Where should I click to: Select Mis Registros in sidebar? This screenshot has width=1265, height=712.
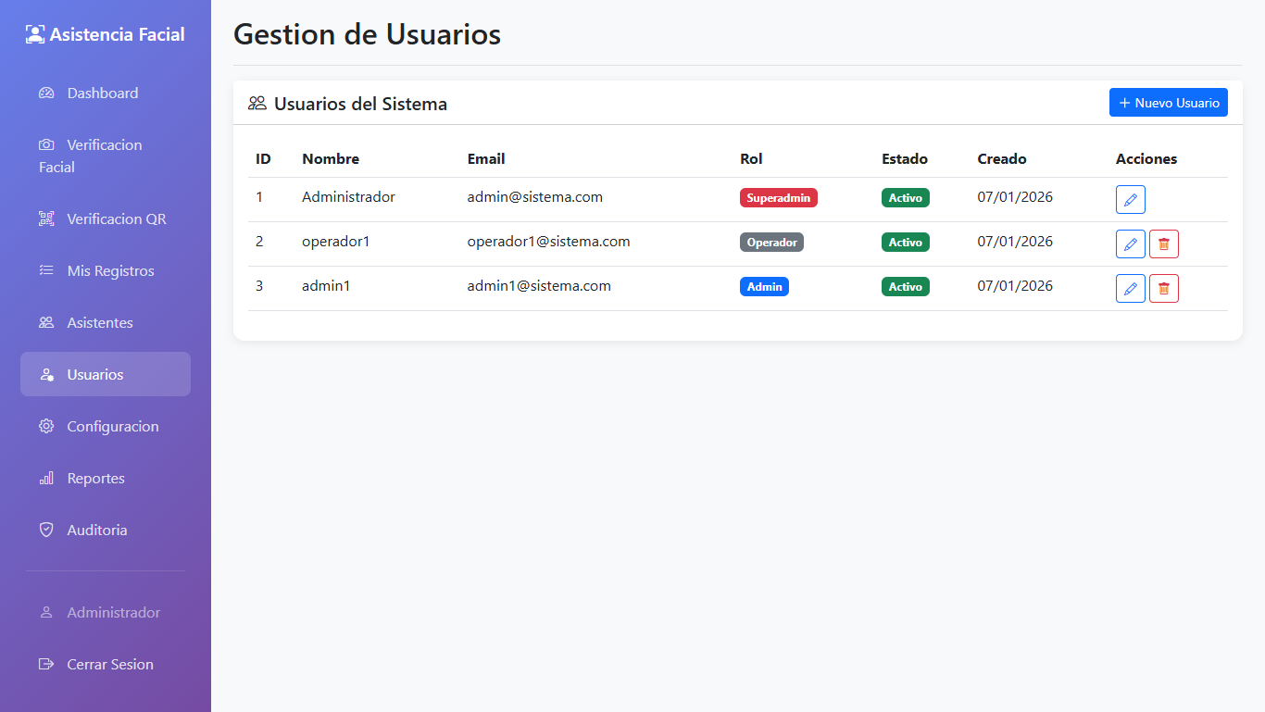click(110, 271)
